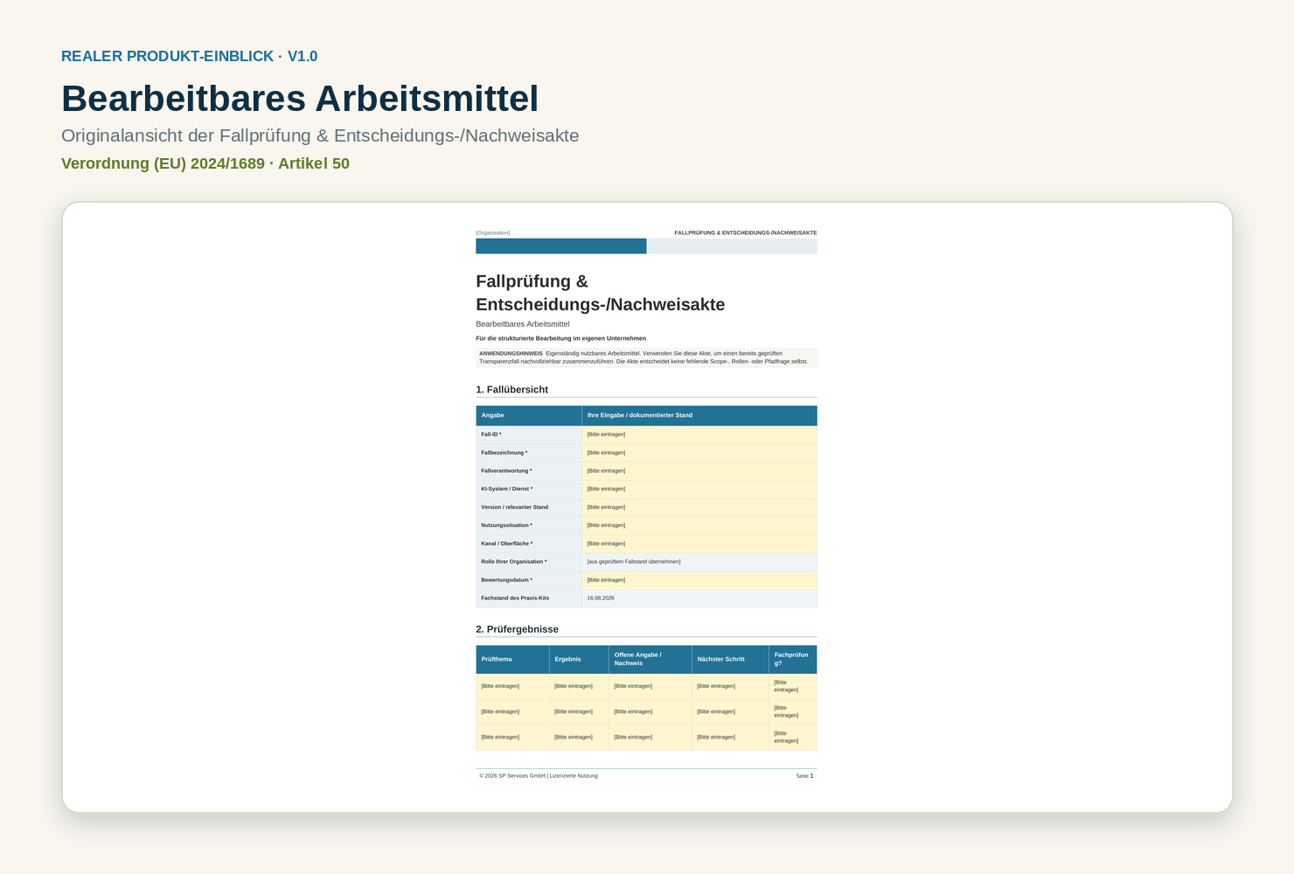Select the 'Originalansicht der Fallprüfung' subtitle line
Screen dimensions: 1294x874
click(320, 135)
